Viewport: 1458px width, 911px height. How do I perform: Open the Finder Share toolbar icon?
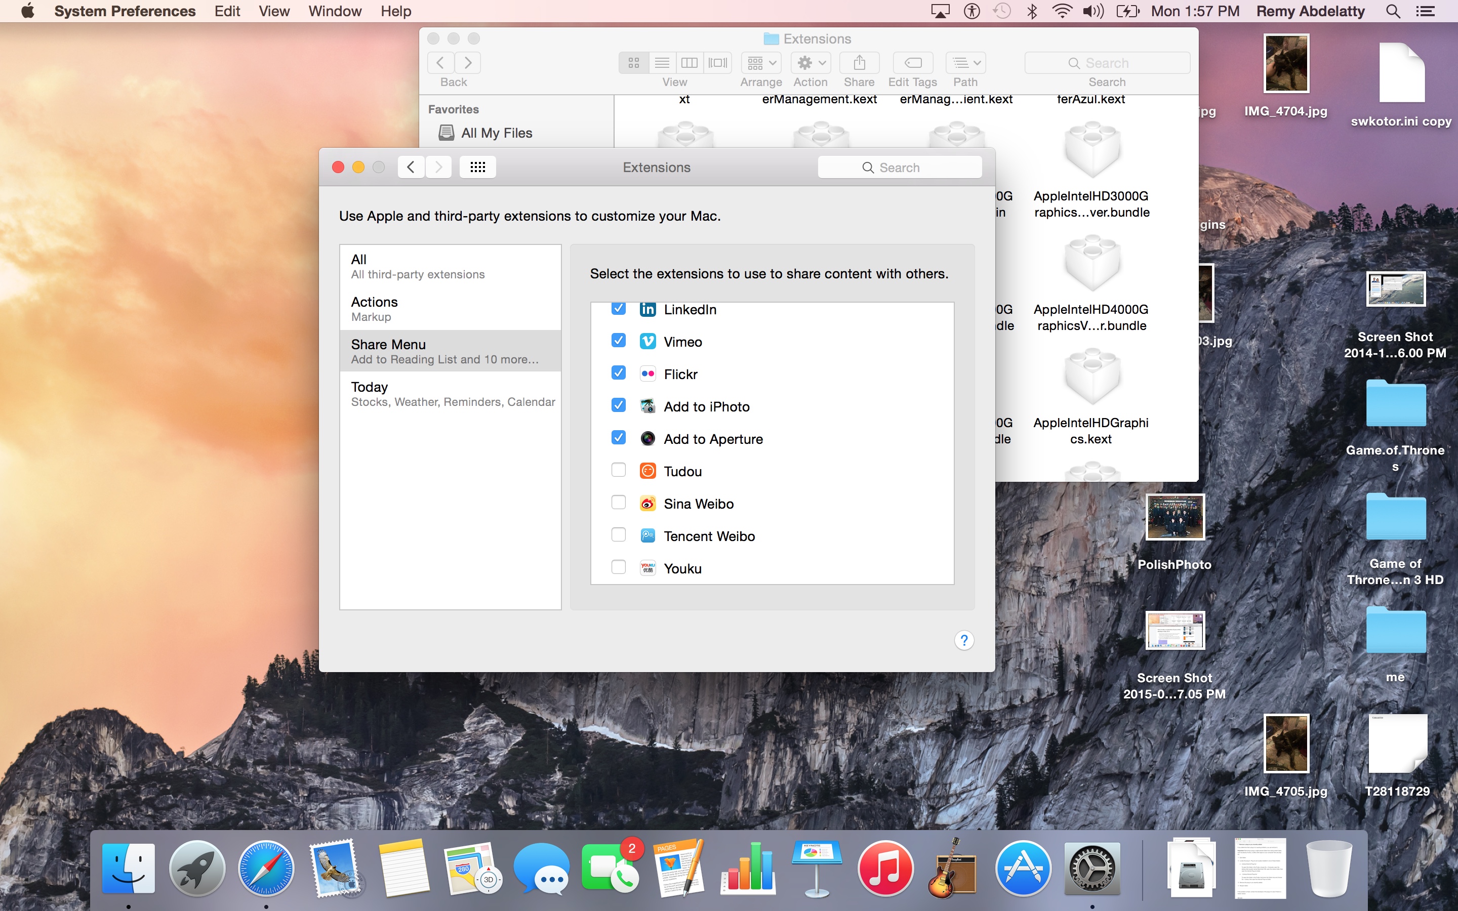tap(859, 63)
